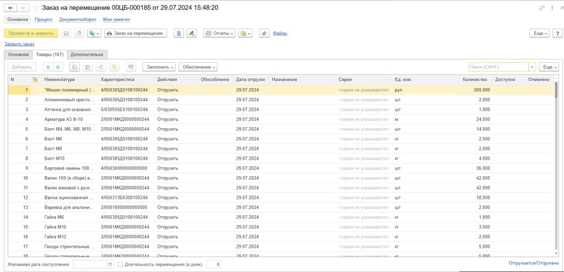Viewport: 564px width, 272px height.
Task: Switch to the 'Дополнительно' tab
Action: (87, 55)
